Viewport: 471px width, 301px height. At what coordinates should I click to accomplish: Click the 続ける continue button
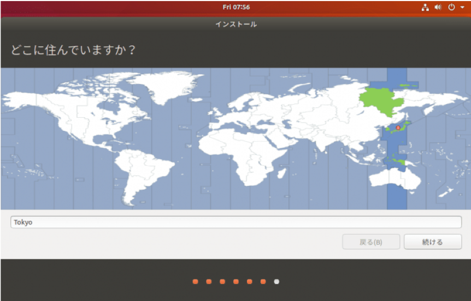[x=433, y=242]
